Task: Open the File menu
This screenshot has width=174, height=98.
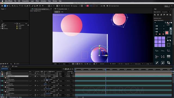Action: click(15, 1)
